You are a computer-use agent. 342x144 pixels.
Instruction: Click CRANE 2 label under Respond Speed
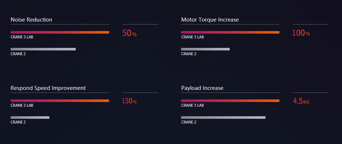18,122
